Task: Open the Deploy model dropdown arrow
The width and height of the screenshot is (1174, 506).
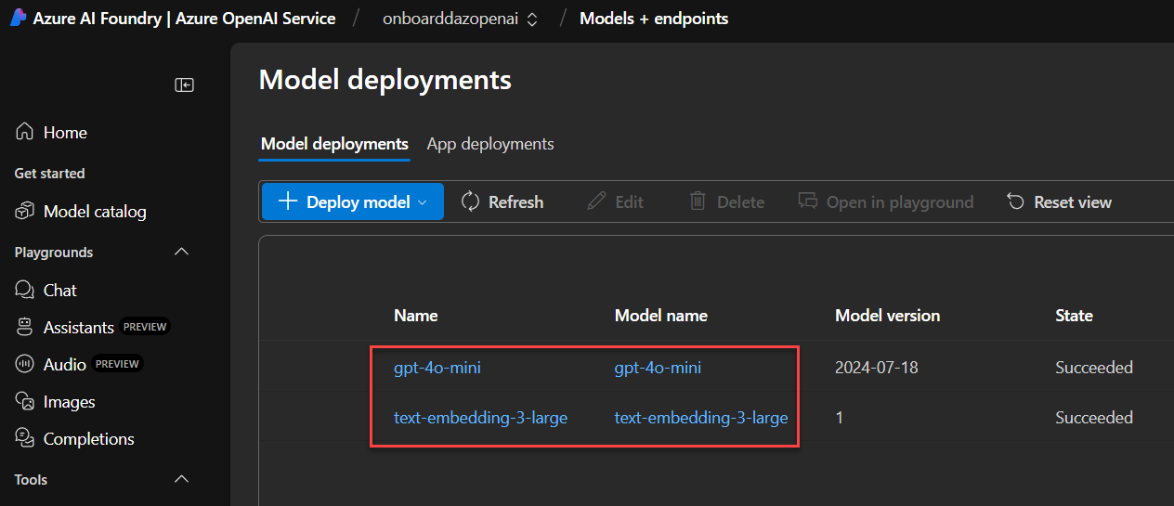Action: [x=422, y=202]
